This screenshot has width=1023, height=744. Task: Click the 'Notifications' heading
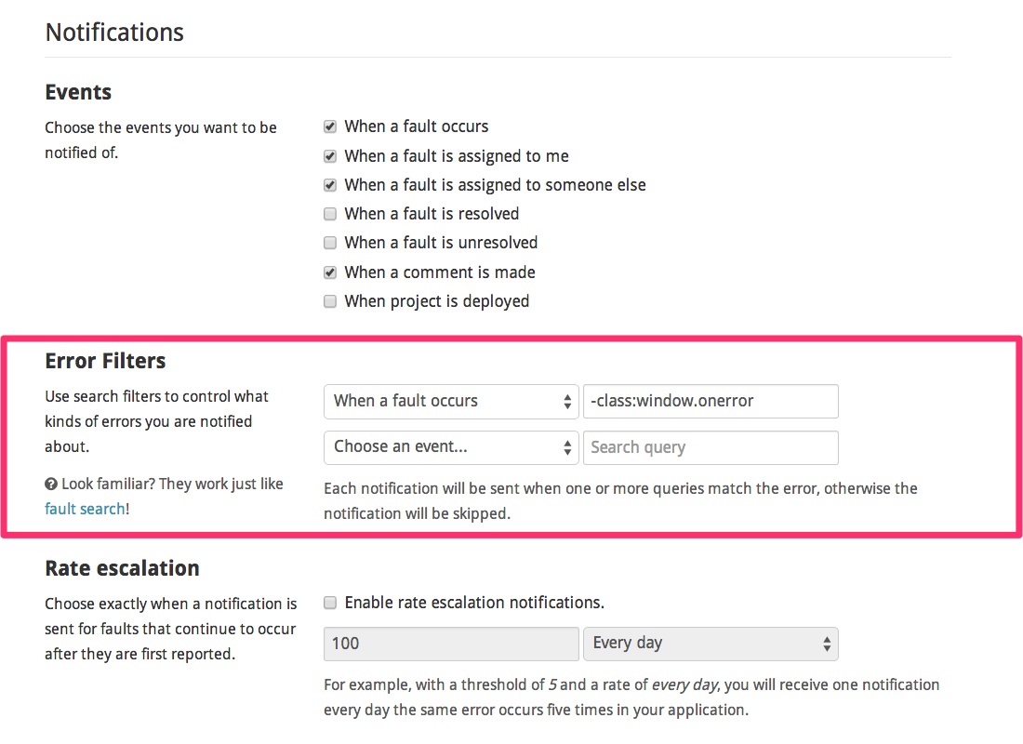coord(113,32)
